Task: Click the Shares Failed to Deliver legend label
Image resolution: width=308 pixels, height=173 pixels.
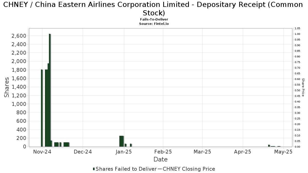Action: 126,169
